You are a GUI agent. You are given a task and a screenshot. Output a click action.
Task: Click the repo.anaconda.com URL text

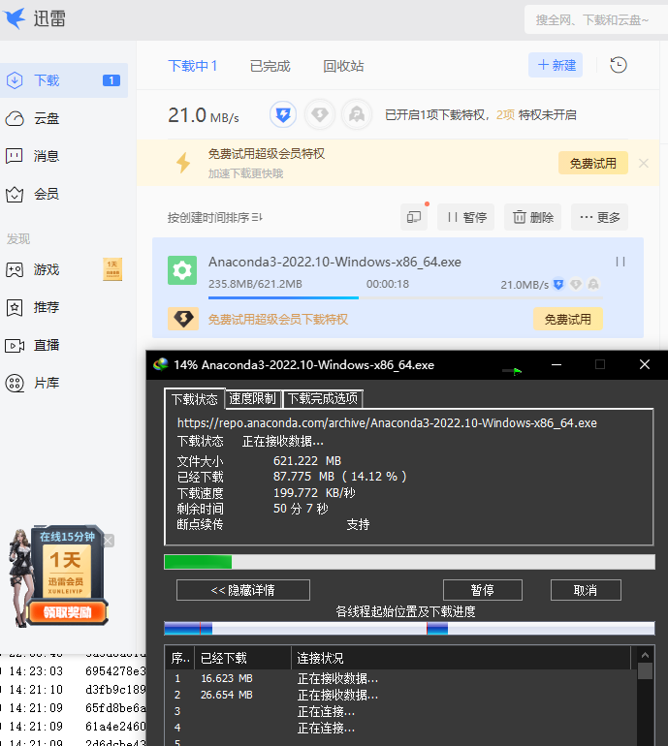click(387, 423)
